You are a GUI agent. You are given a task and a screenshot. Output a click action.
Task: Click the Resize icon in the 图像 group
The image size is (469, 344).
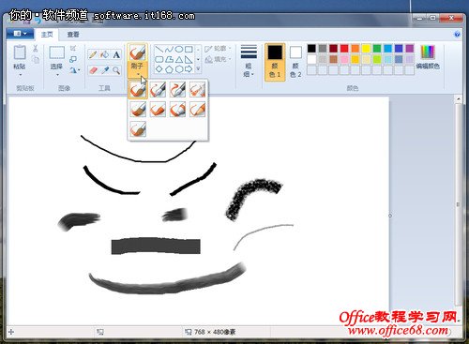[x=73, y=59]
